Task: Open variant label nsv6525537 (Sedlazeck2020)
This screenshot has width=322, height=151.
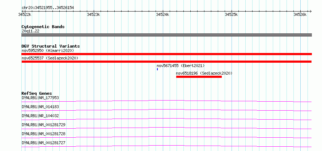Action: (50, 58)
